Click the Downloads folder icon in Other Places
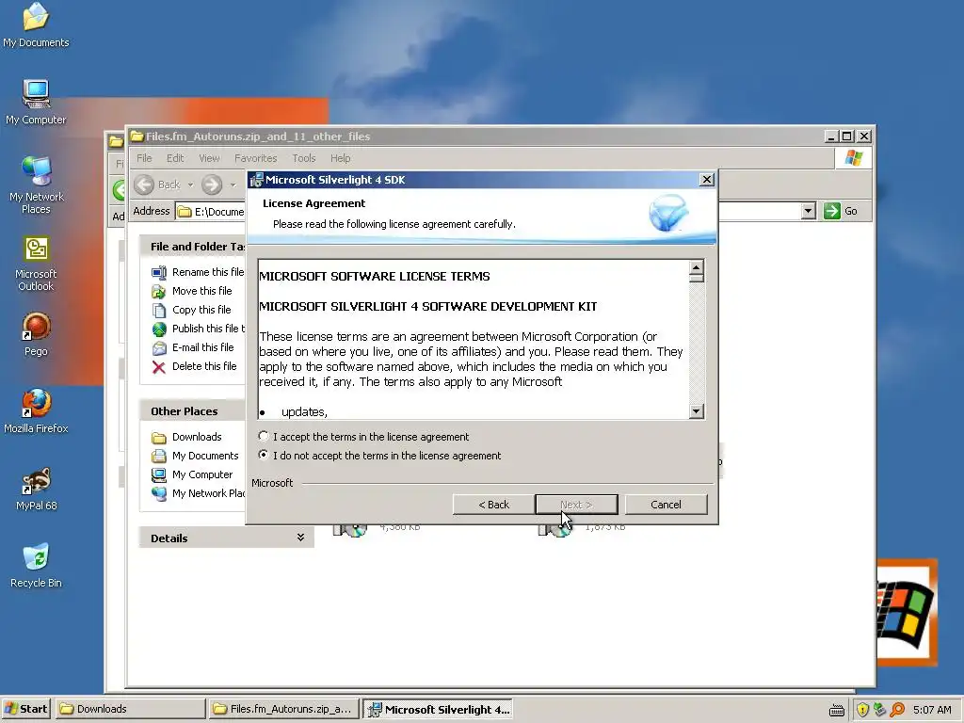 coord(158,438)
